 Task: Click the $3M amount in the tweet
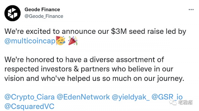pos(119,31)
